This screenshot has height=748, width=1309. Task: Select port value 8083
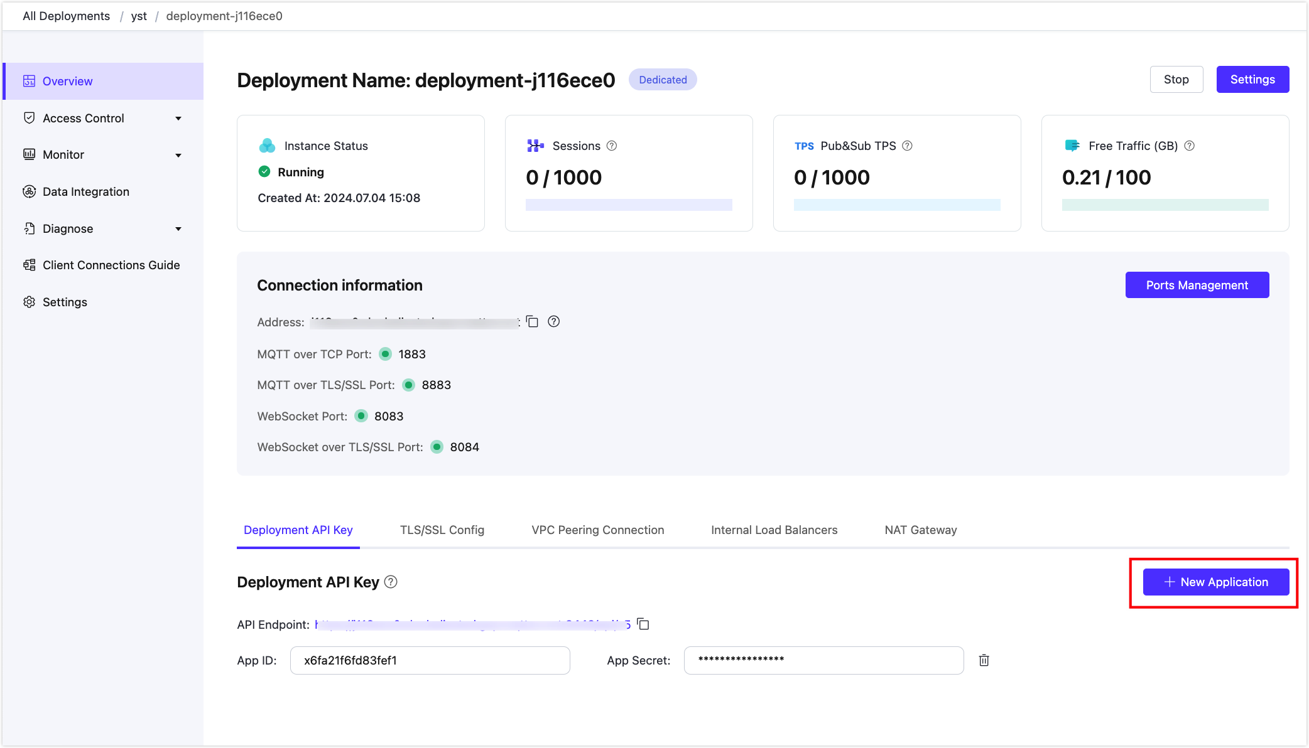click(x=389, y=416)
